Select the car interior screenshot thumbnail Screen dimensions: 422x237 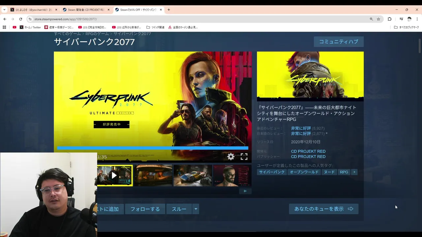pos(153,175)
